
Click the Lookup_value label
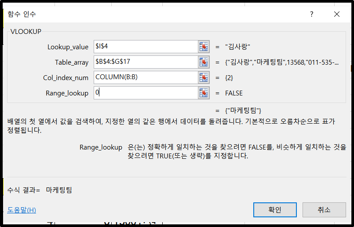[x=68, y=47]
